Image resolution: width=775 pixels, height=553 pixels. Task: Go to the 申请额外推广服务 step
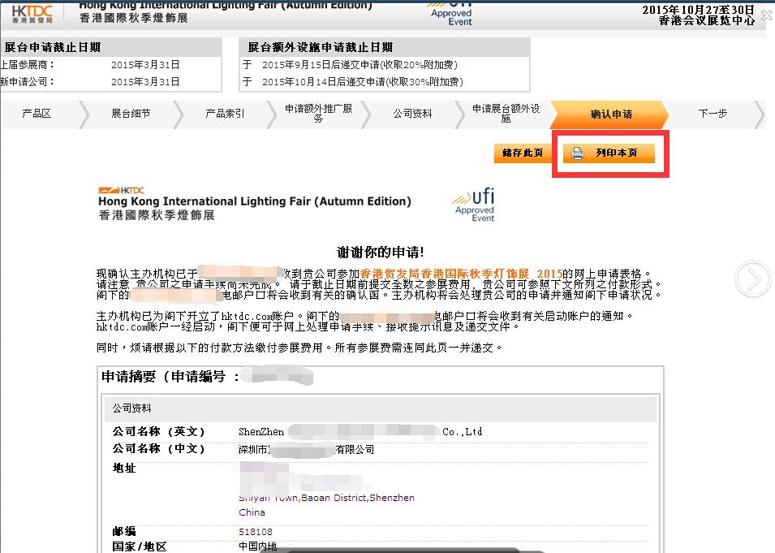tap(319, 113)
